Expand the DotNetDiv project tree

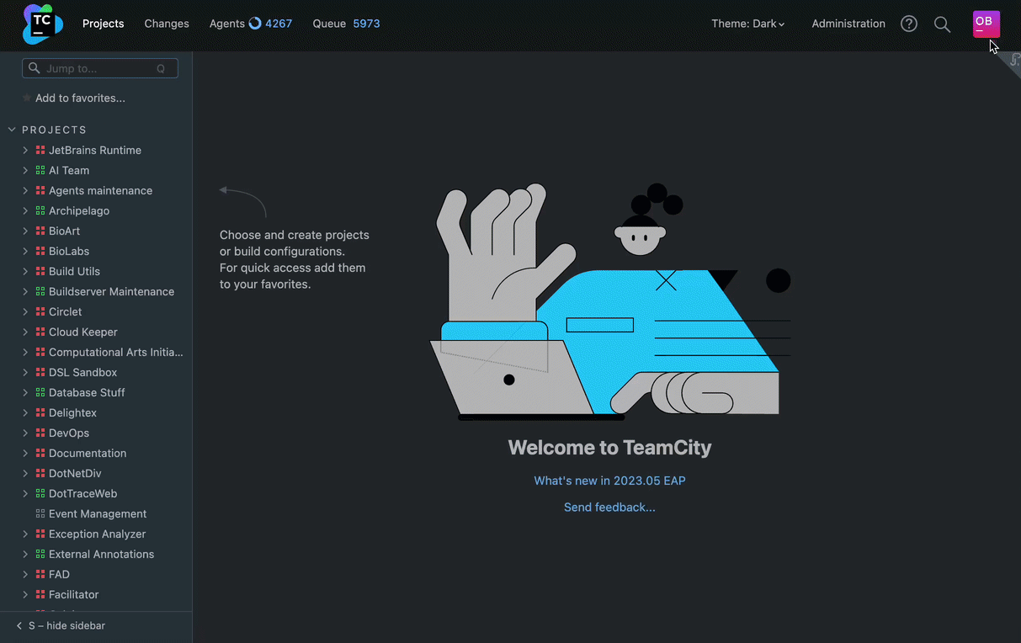click(x=25, y=474)
